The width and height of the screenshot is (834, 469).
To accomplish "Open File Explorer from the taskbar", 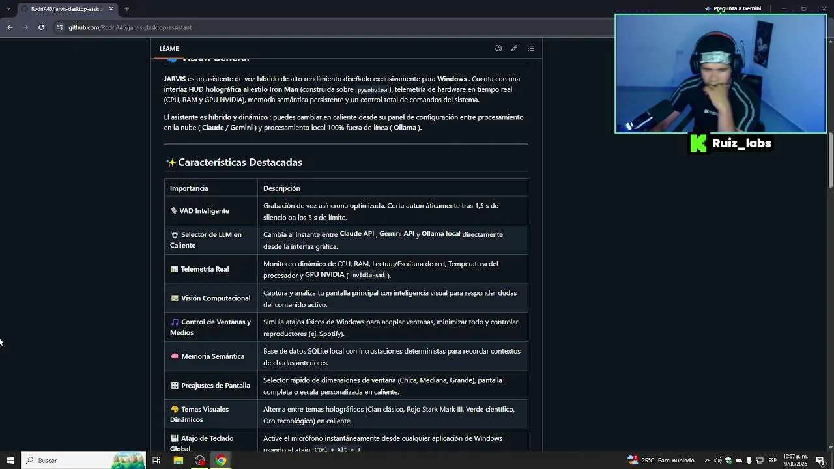I will pyautogui.click(x=178, y=461).
